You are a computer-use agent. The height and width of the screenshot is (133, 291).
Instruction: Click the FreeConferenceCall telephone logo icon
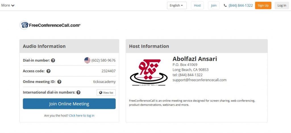coord(24,25)
